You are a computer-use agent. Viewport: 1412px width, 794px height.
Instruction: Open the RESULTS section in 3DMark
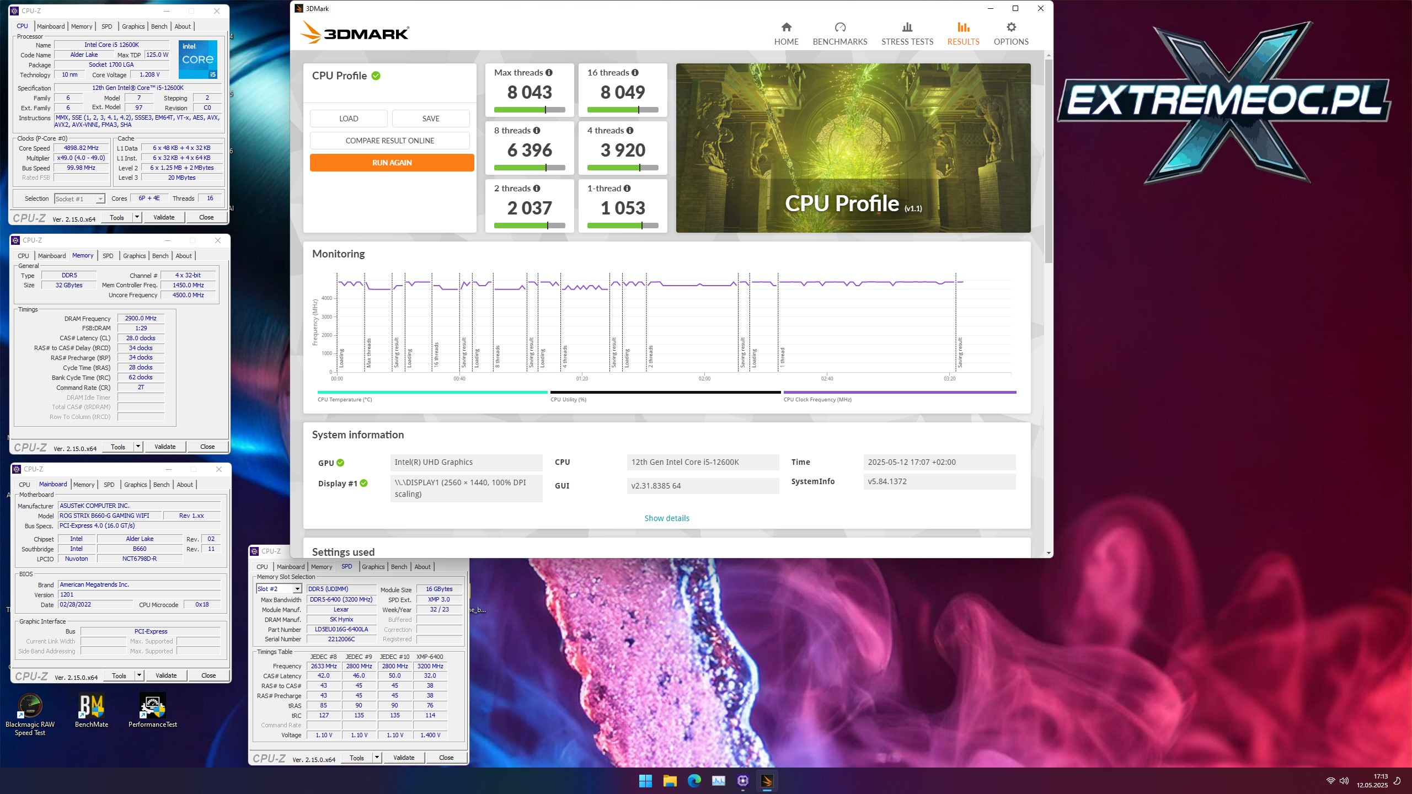tap(963, 34)
